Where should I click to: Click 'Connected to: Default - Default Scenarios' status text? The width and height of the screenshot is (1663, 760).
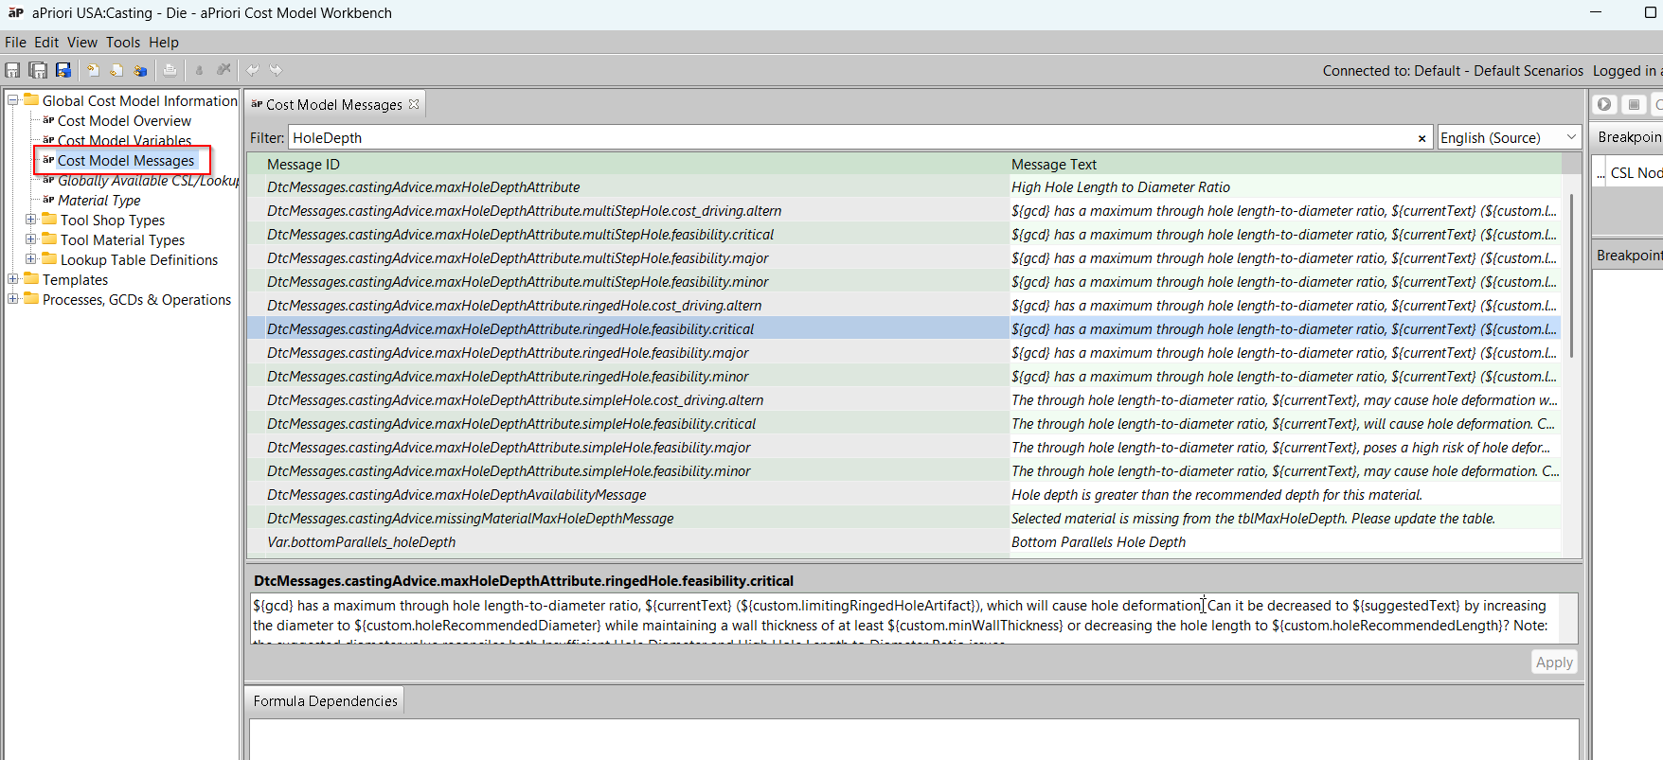click(x=1453, y=71)
